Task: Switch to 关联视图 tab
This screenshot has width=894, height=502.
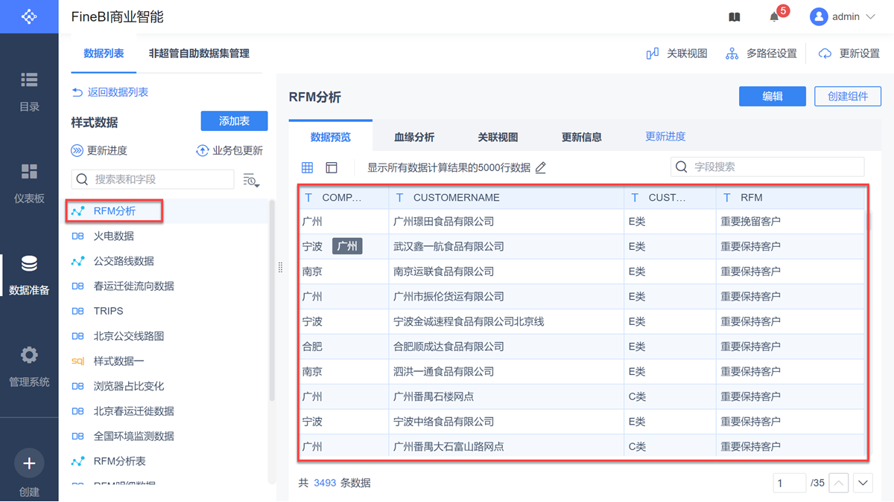Action: [x=498, y=137]
